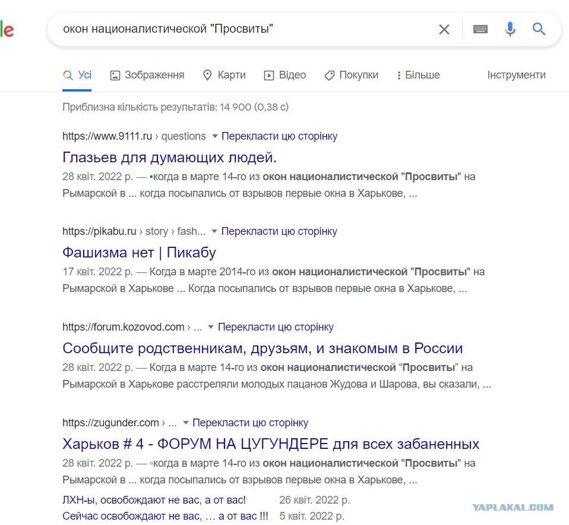Translate the forum.kozovod.com page link
The width and height of the screenshot is (569, 525).
tap(276, 327)
